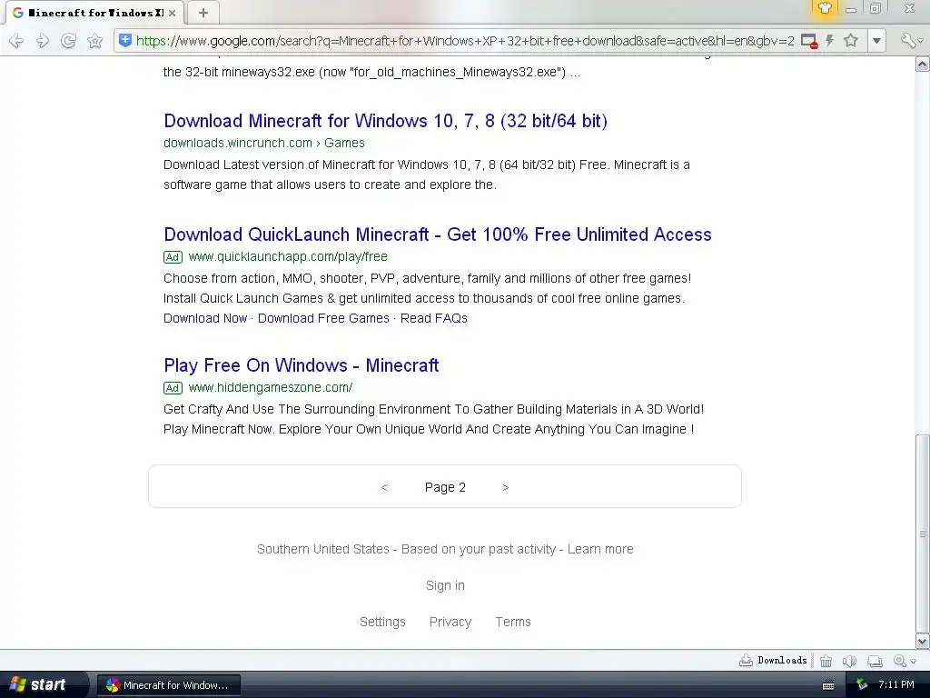Screen dimensions: 930x698
Task: Click the scrollbar up arrow
Action: (x=923, y=65)
